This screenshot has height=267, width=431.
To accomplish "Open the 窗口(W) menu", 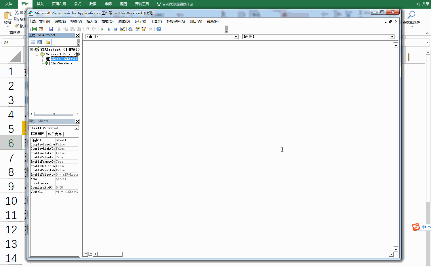I will coord(196,22).
